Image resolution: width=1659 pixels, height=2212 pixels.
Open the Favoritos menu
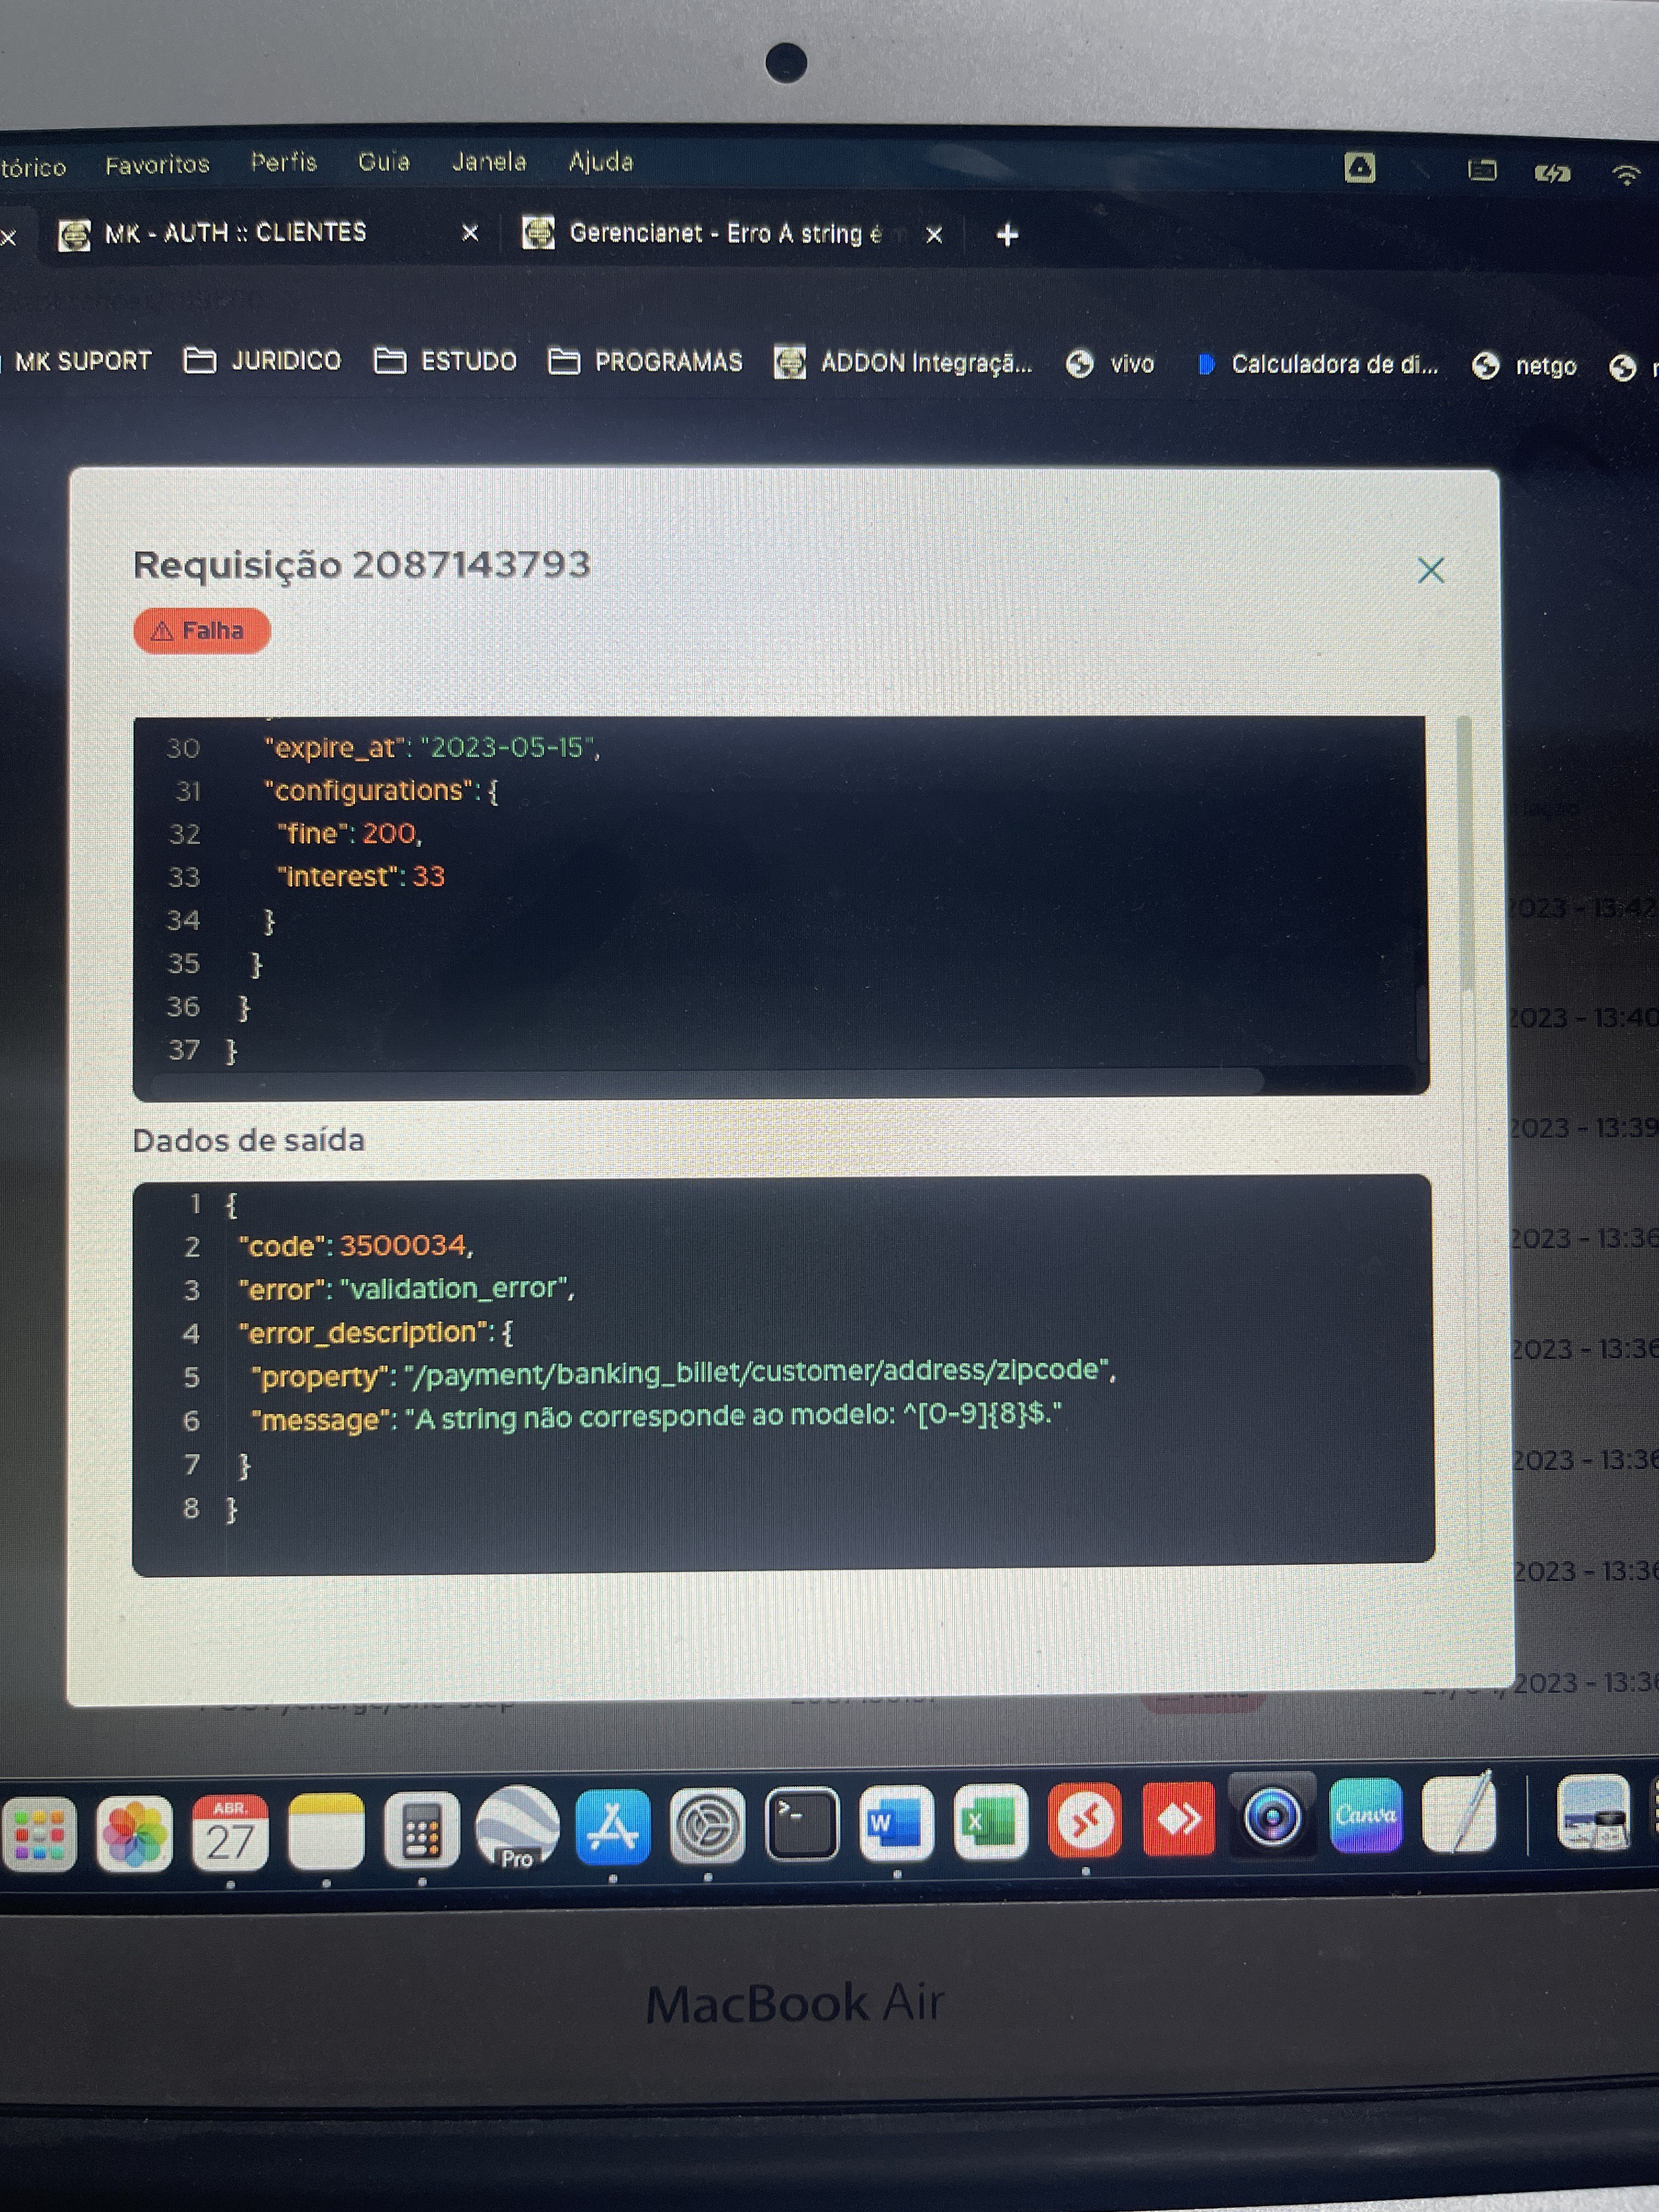click(x=157, y=165)
